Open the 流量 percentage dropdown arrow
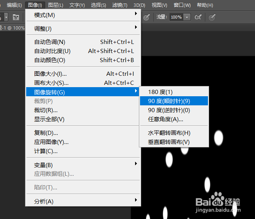The height and width of the screenshot is (219, 255). coord(187,17)
